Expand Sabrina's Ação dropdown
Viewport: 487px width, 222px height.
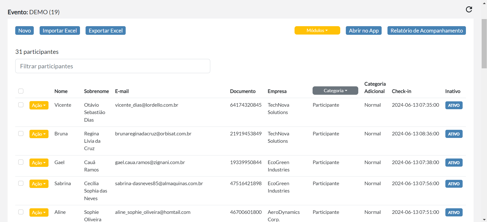pyautogui.click(x=39, y=184)
